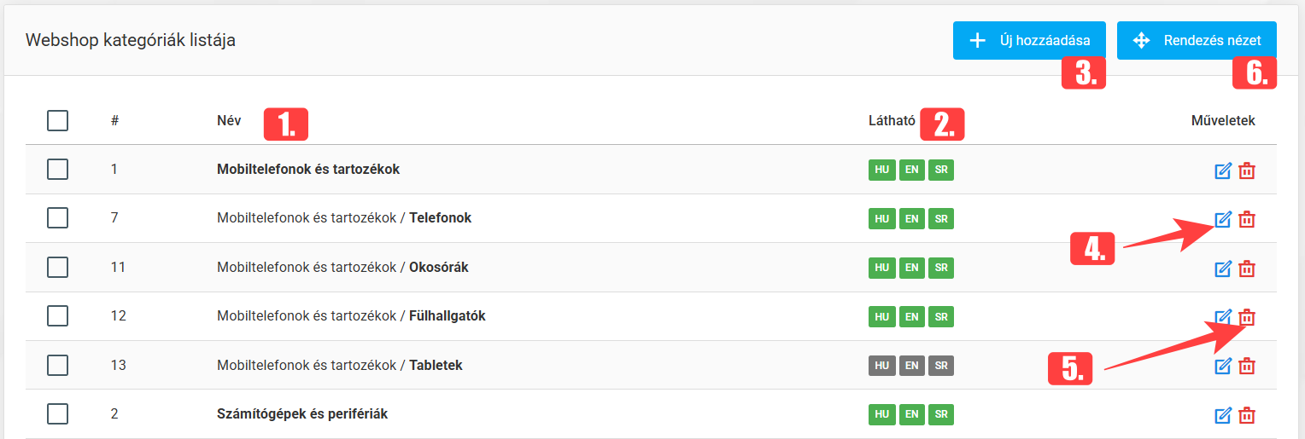Edit the Tabletek subcategory
Screen dimensions: 1305x439
pos(1222,366)
